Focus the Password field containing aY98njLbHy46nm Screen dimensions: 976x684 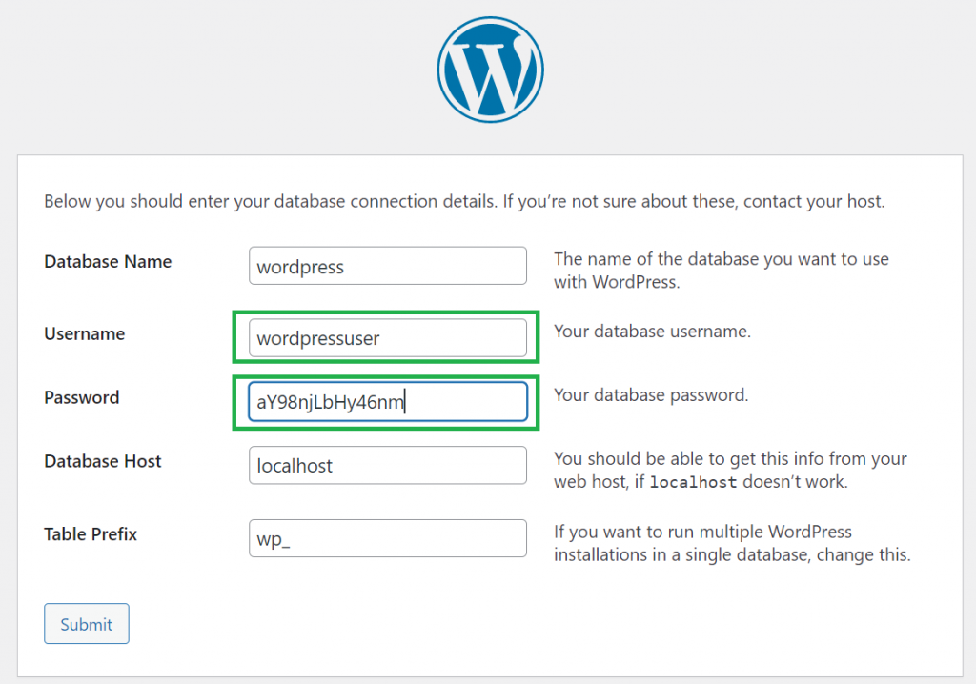point(387,401)
